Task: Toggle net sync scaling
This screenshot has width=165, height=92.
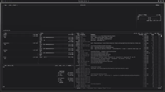Action: click(x=56, y=66)
